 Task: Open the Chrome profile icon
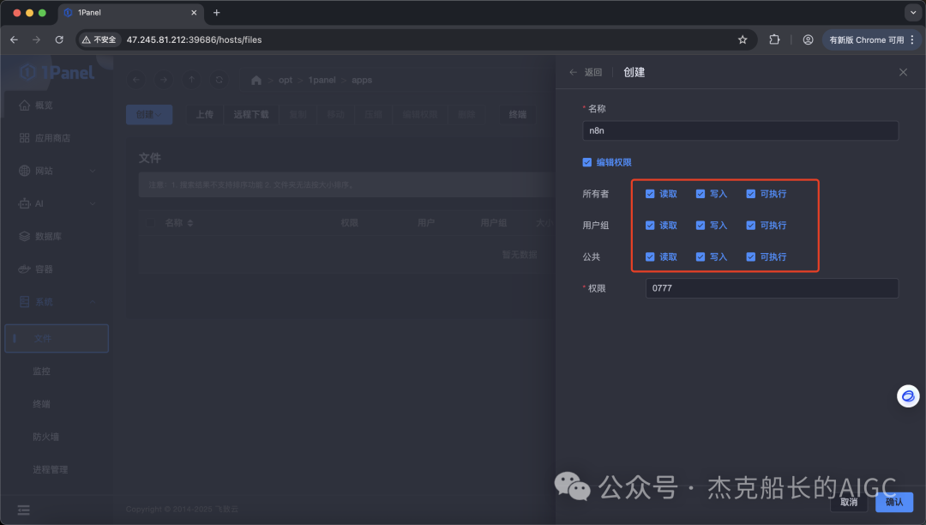(808, 39)
